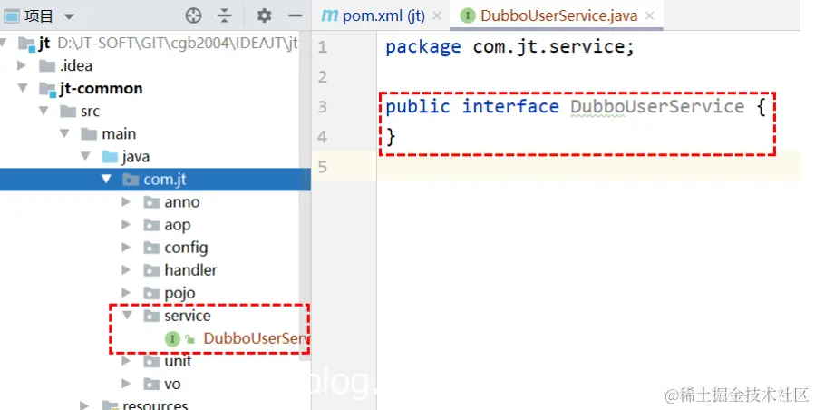
Task: Collapse the jt root project node
Action: [x=5, y=43]
